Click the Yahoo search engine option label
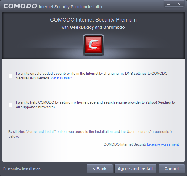 point(95,105)
